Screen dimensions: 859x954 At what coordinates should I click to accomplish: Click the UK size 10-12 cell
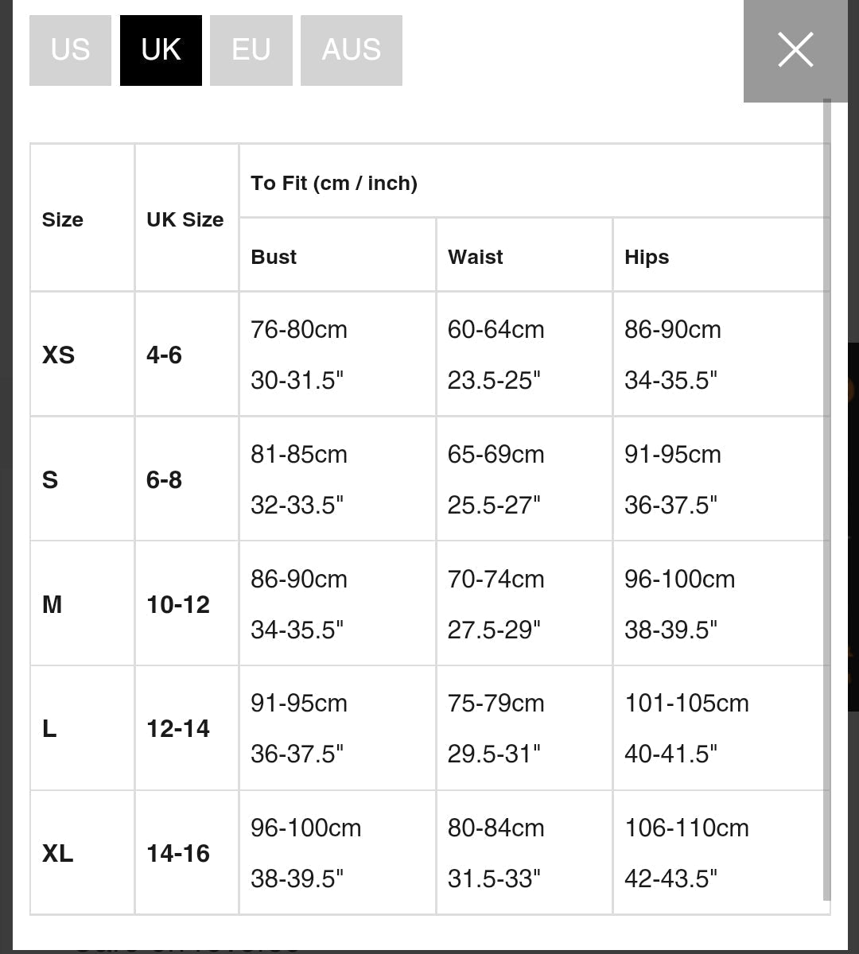(178, 604)
